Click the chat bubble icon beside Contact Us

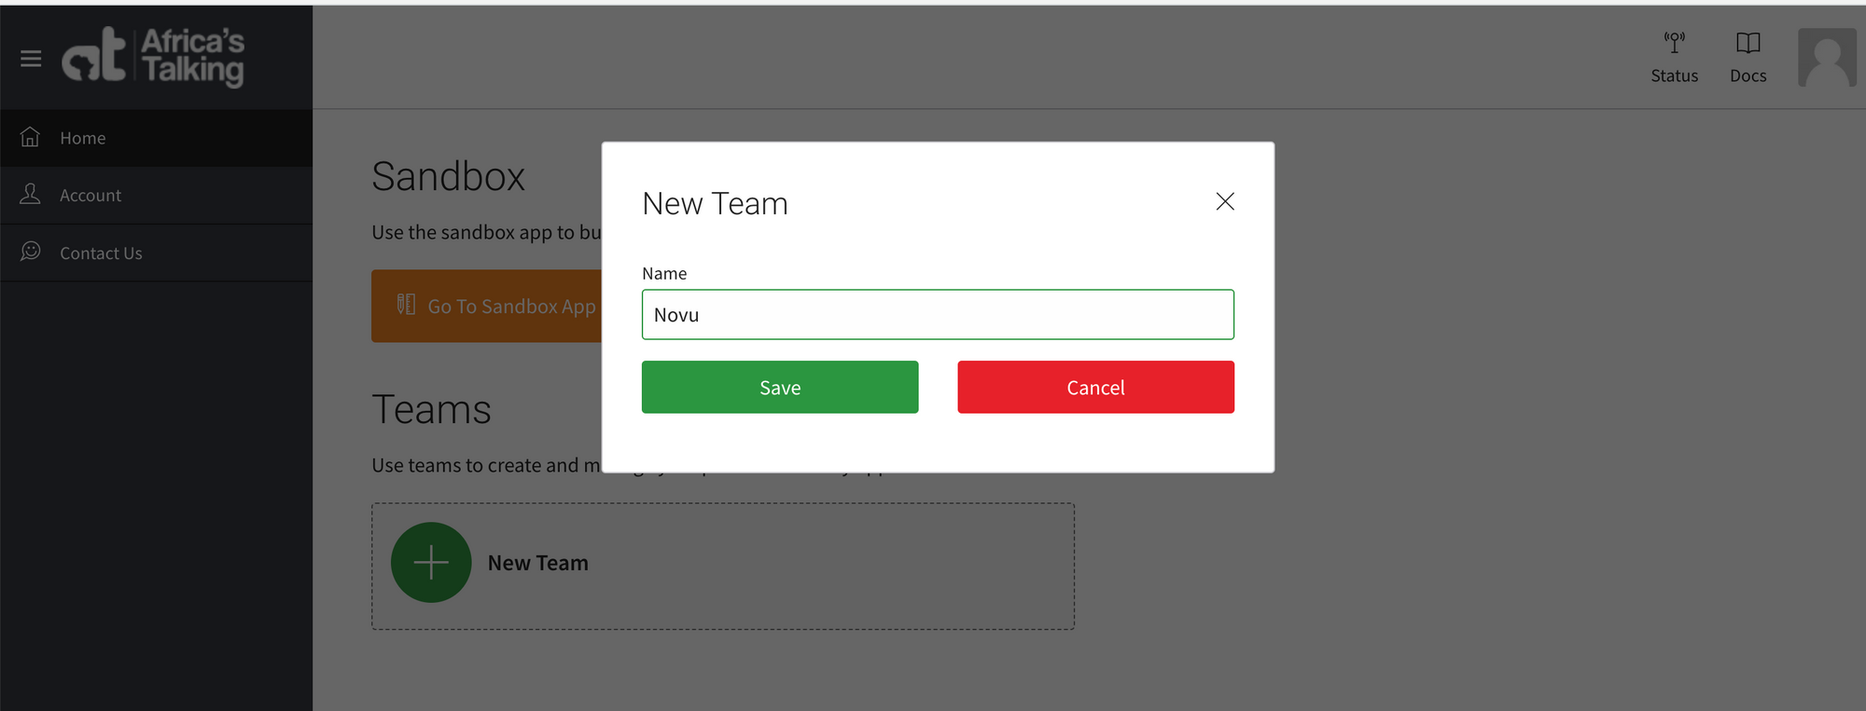tap(31, 252)
